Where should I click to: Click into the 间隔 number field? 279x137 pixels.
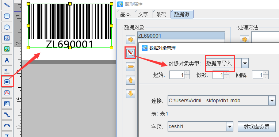(x=257, y=75)
